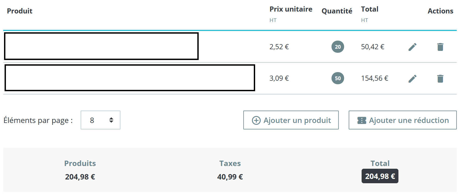The width and height of the screenshot is (460, 194).
Task: Click the first product name field
Action: click(101, 47)
